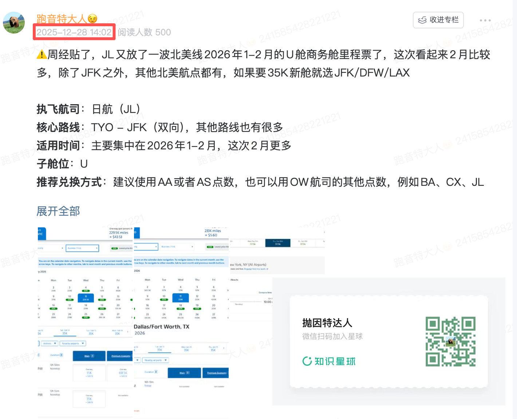Click the Duration sort arrows icon
The height and width of the screenshot is (419, 517).
tap(60, 355)
